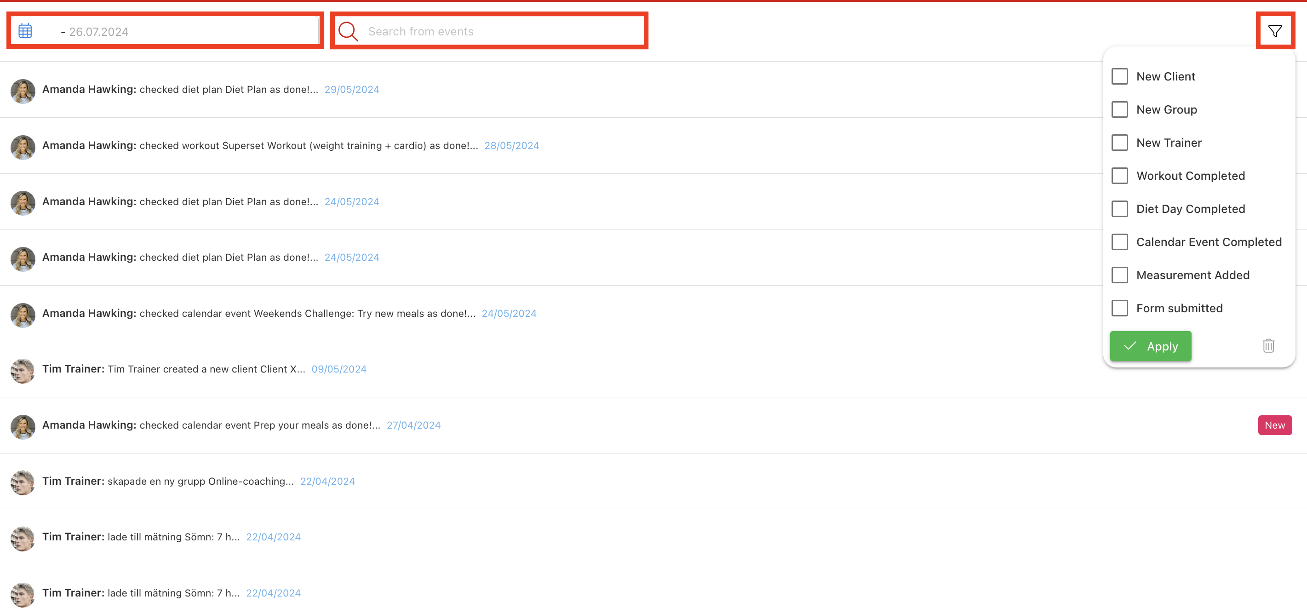Open the filter funnel icon
The height and width of the screenshot is (608, 1307).
pyautogui.click(x=1274, y=31)
